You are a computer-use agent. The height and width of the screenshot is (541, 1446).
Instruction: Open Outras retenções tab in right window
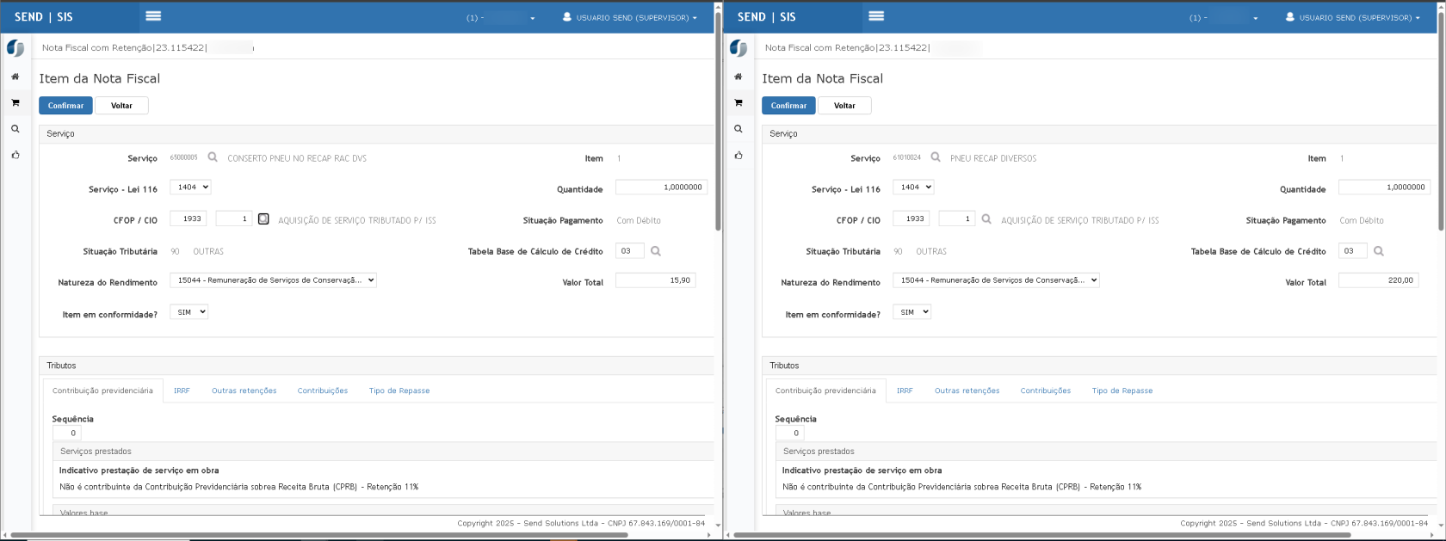[x=967, y=390]
